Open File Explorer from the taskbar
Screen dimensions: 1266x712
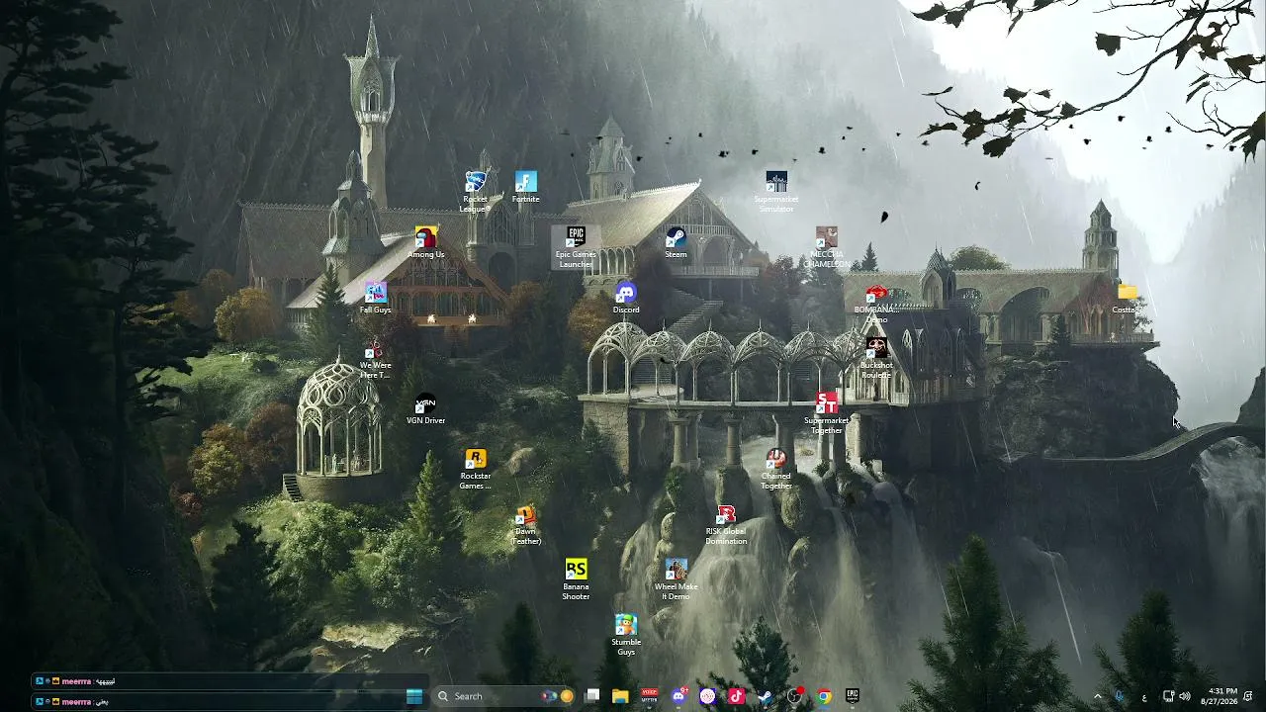coord(620,696)
